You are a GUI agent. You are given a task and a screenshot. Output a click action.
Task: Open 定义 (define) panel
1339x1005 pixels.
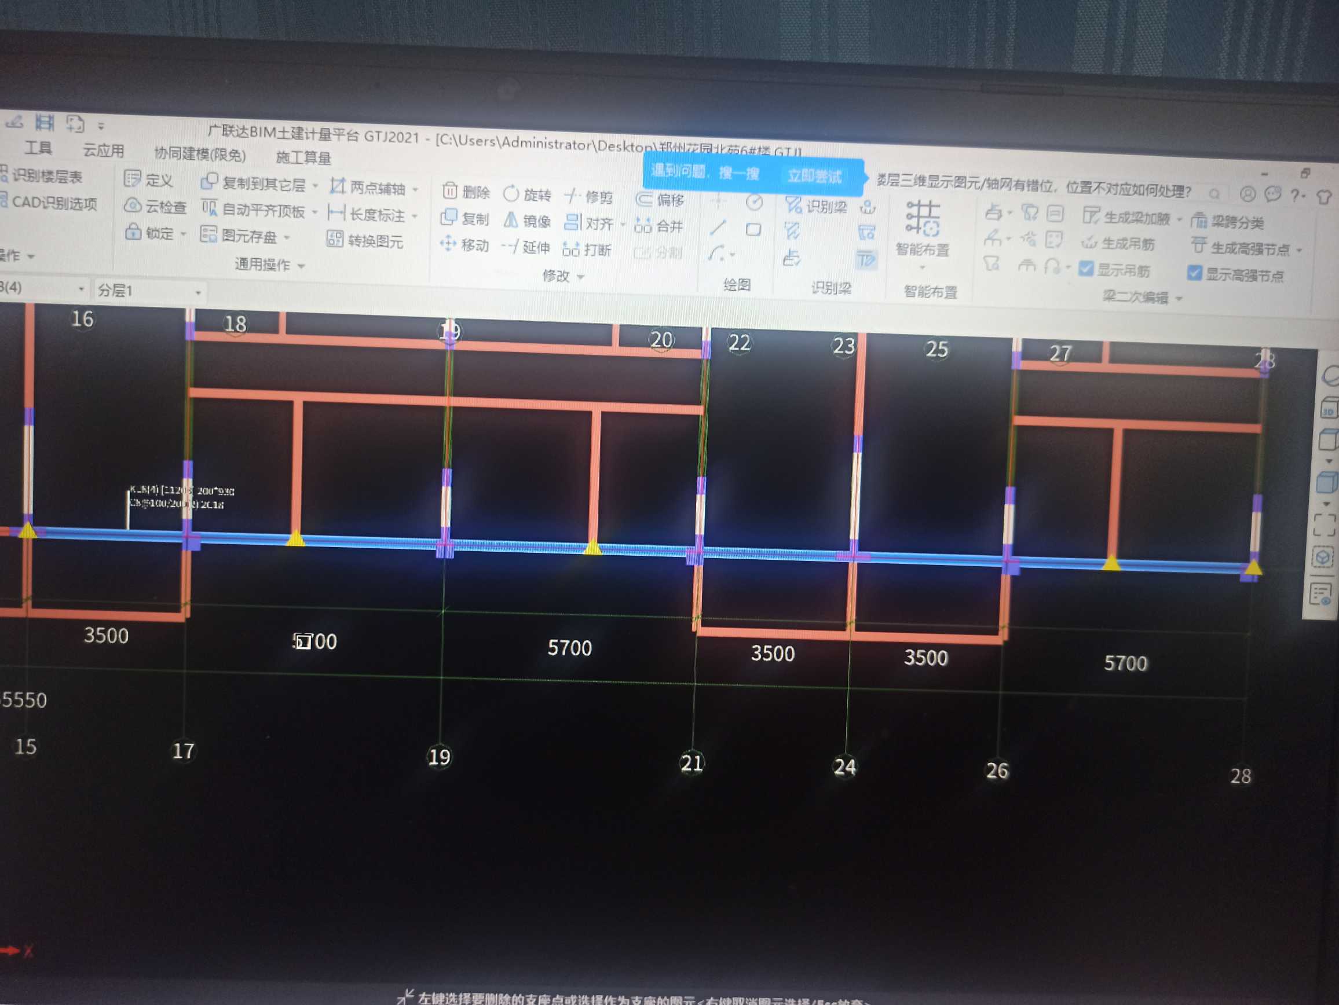click(149, 179)
